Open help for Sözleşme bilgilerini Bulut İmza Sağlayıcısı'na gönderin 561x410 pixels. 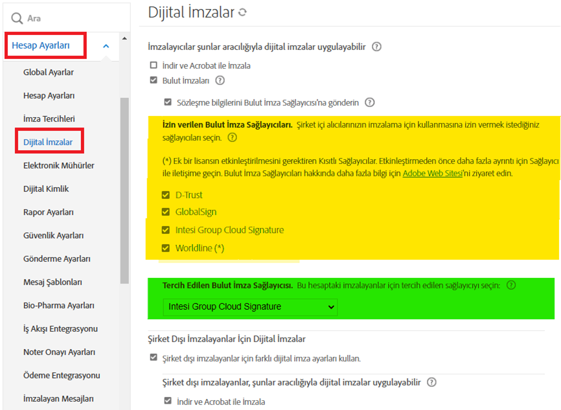click(x=369, y=102)
